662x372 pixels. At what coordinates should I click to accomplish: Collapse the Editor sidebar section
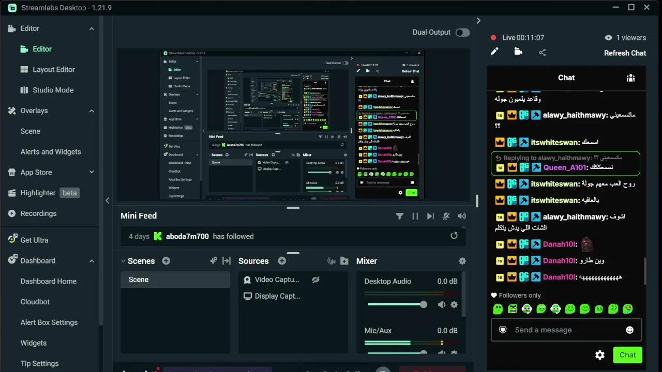(x=92, y=29)
